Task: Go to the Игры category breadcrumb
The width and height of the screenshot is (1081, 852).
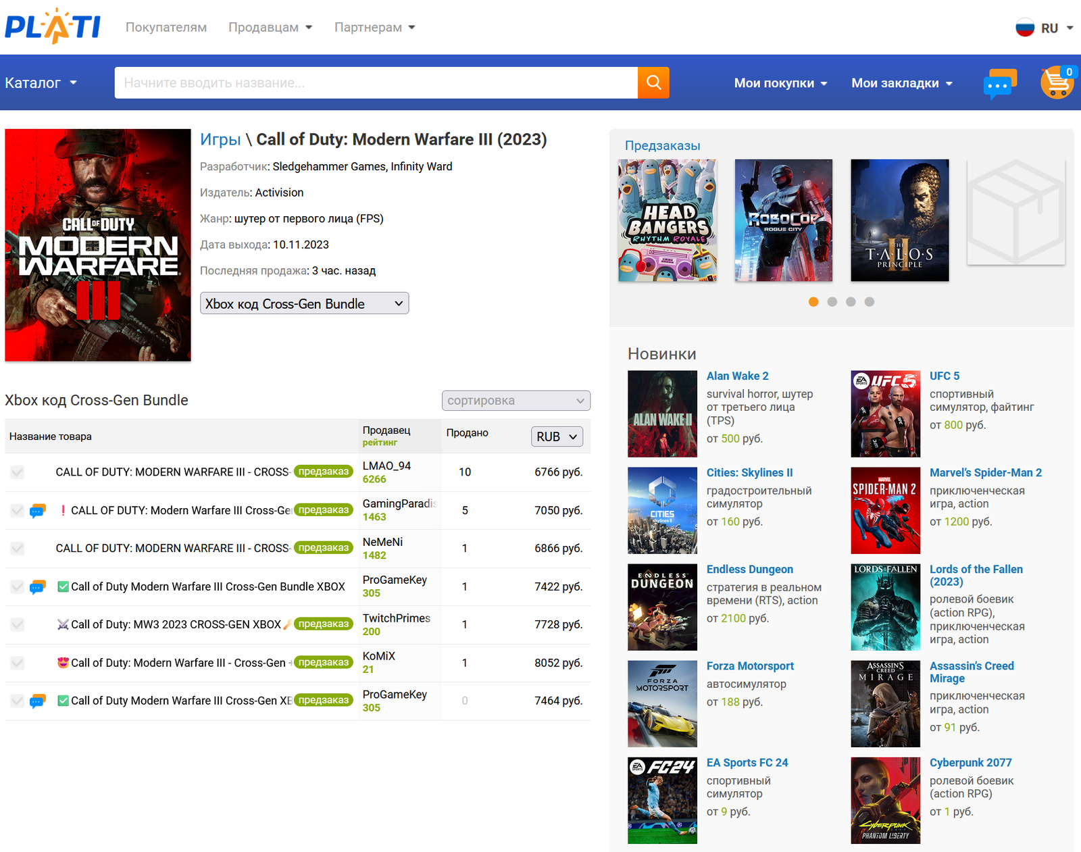Action: [x=220, y=139]
